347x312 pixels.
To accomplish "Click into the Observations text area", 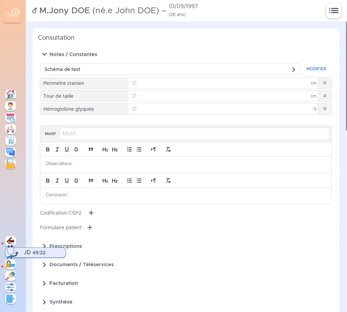I will (186, 165).
